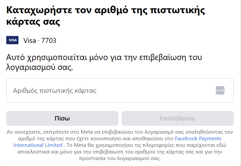Go back with the Πίσω button
Viewport: 241px width, 166px height.
point(62,118)
